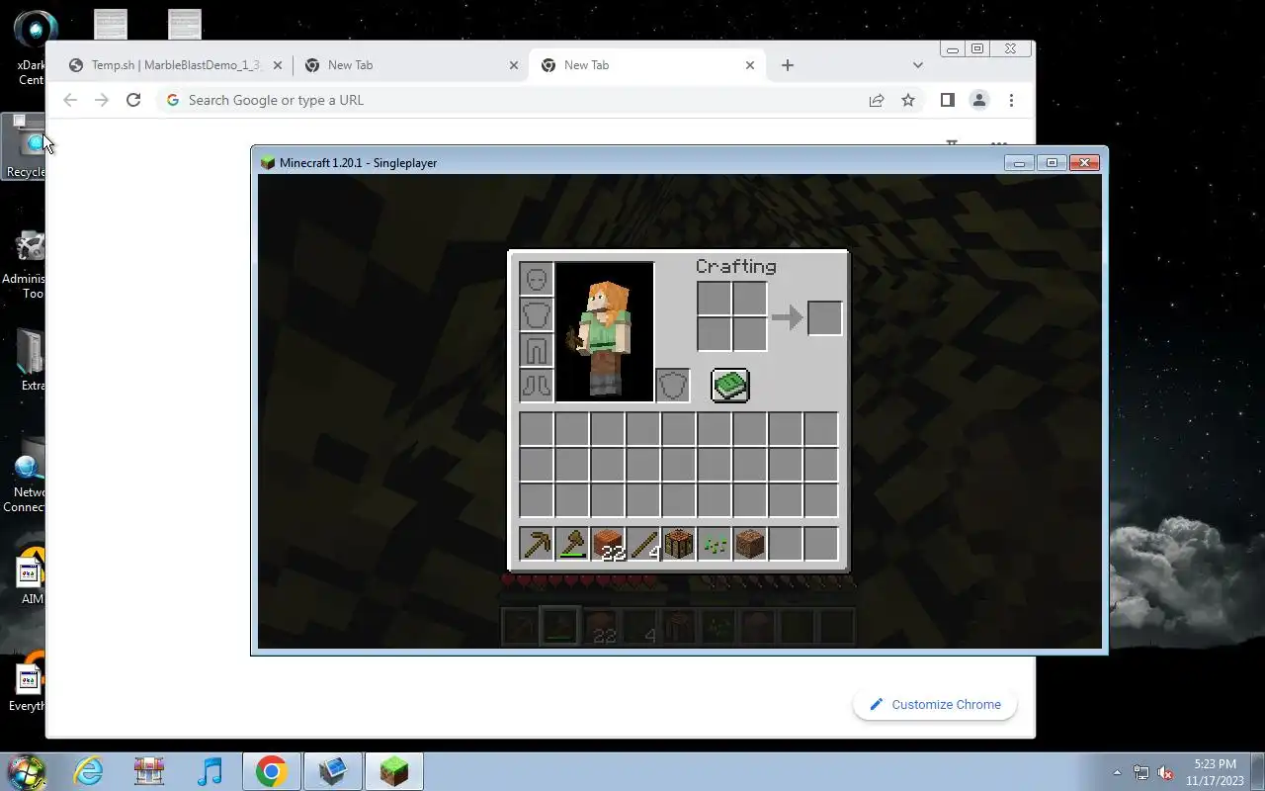Open the music note app on taskbar
The height and width of the screenshot is (791, 1265).
pos(211,771)
